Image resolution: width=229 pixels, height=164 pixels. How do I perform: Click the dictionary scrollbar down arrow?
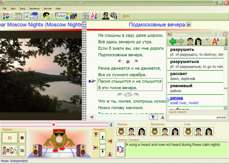[225, 108]
